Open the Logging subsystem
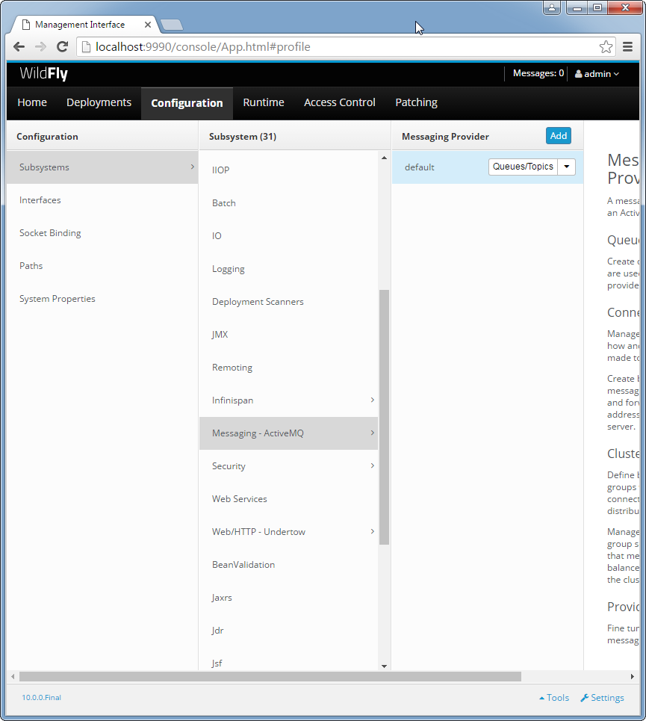The image size is (646, 721). 288,269
